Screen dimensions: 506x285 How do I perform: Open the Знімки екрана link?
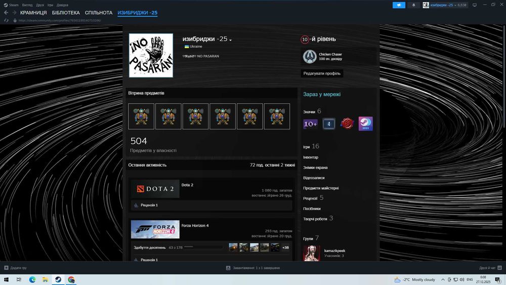(x=315, y=168)
